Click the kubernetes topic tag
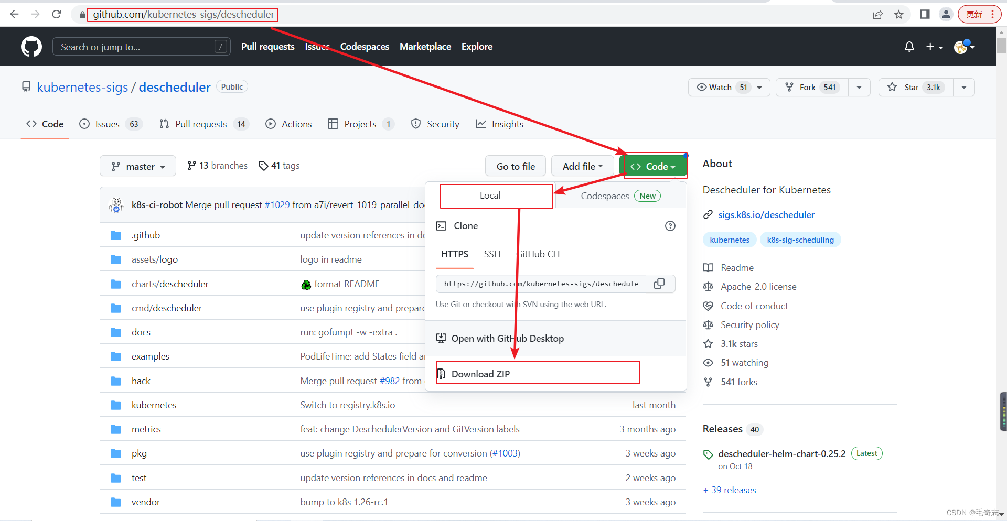The height and width of the screenshot is (521, 1007). tap(730, 240)
